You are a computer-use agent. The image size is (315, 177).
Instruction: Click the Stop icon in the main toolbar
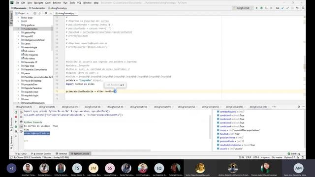point(271,8)
